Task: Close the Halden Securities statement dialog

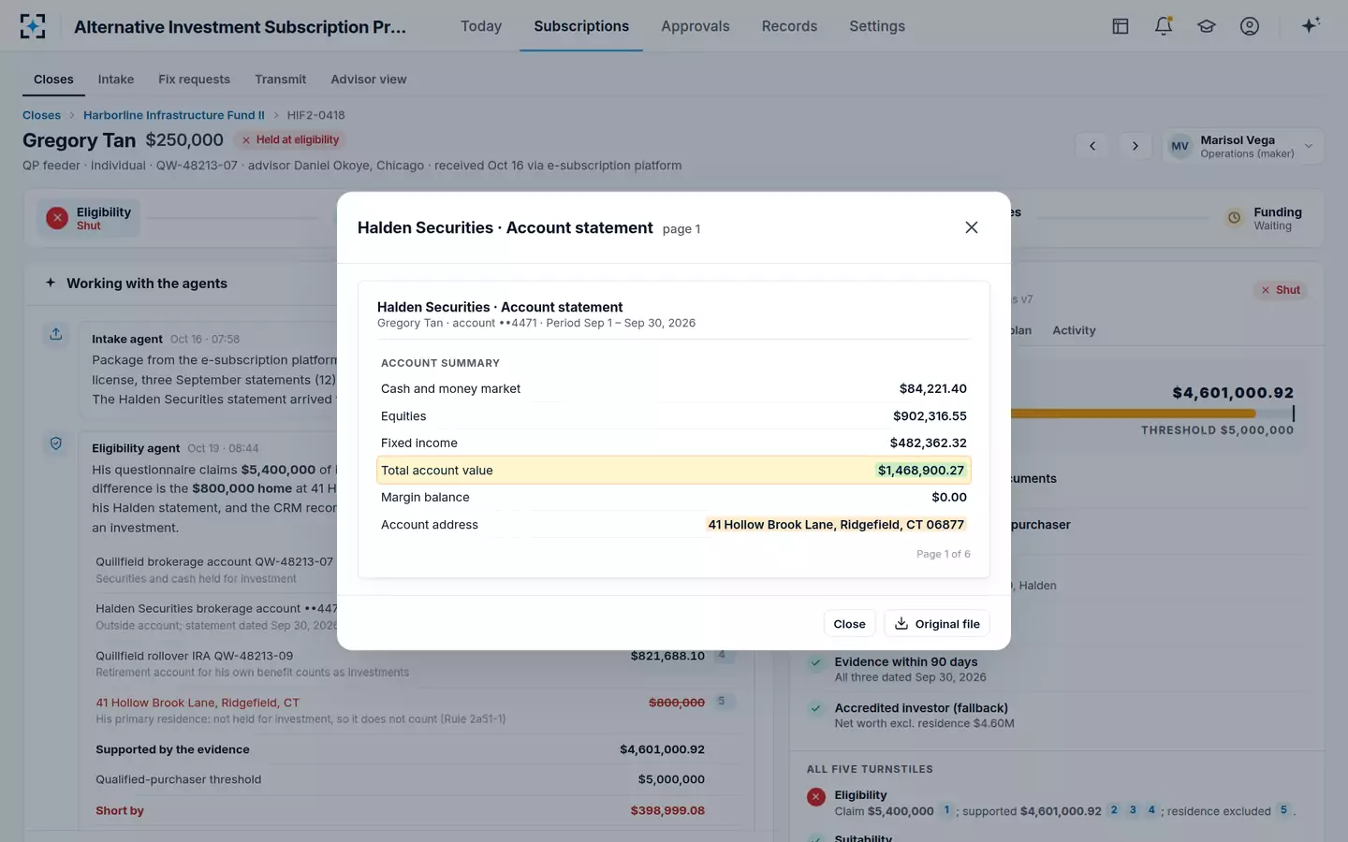Action: click(x=971, y=227)
